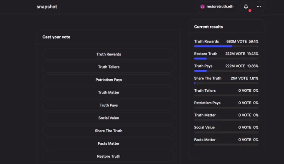Vote for the Facts Matter option
This screenshot has width=284, height=164.
click(109, 144)
